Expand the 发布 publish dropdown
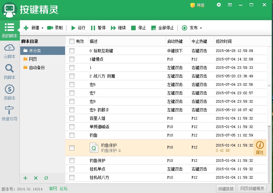Screen dimensions: 273x193 [x=201, y=28]
